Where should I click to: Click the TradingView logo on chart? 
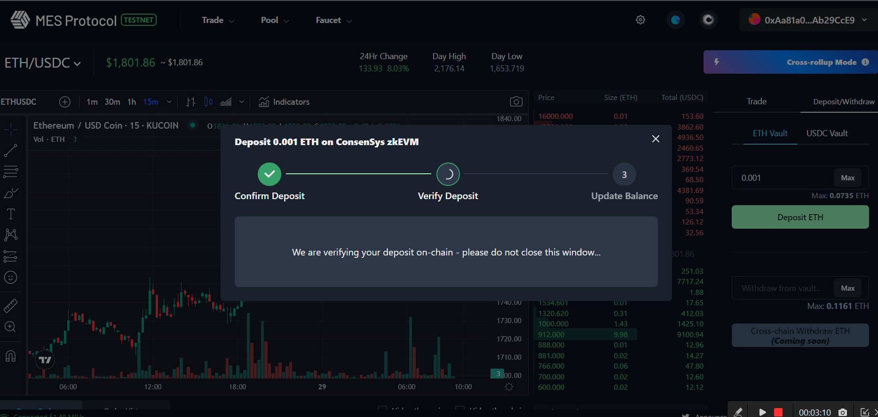point(45,360)
